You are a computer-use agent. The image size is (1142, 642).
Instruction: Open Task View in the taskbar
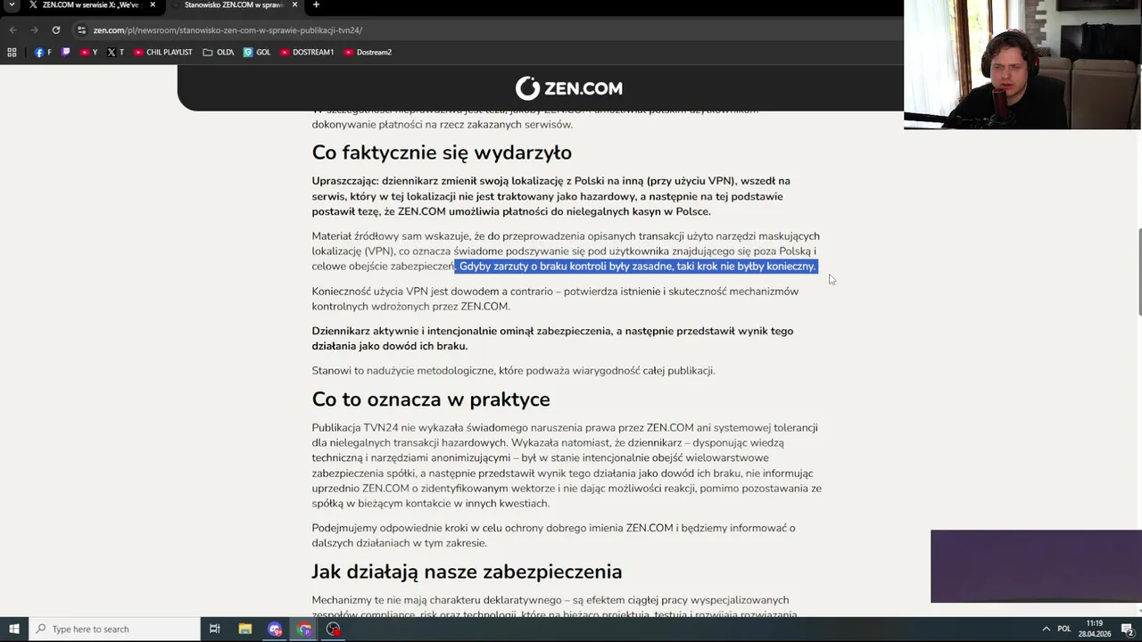coord(215,630)
